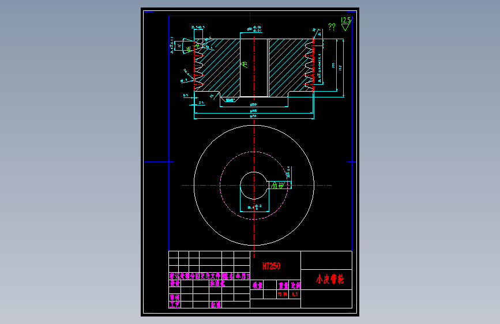Click the 数量 header cell
500x324 pixels.
point(257,285)
